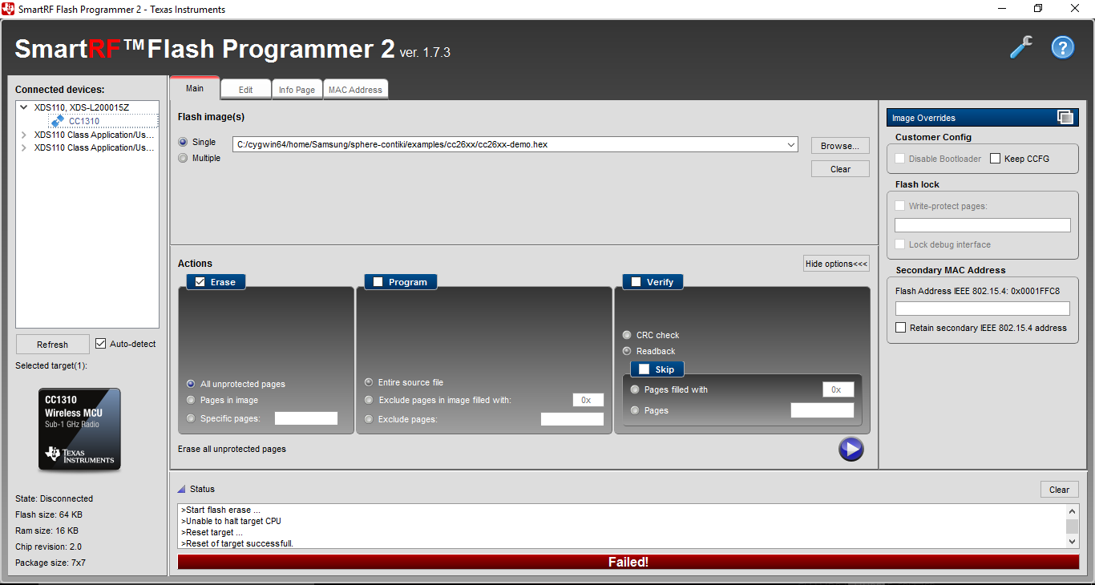Enable the Skip checkbox
This screenshot has height=585, width=1095.
click(x=644, y=369)
